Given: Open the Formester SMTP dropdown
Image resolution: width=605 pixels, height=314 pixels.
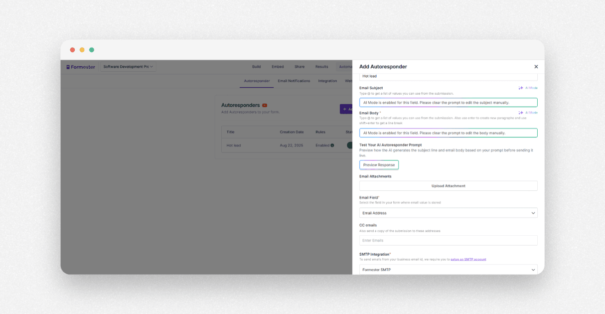Looking at the screenshot, I should point(449,270).
